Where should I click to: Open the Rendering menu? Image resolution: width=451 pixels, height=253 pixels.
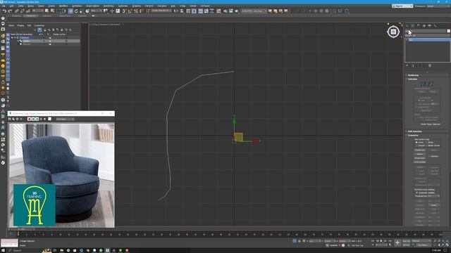point(109,6)
